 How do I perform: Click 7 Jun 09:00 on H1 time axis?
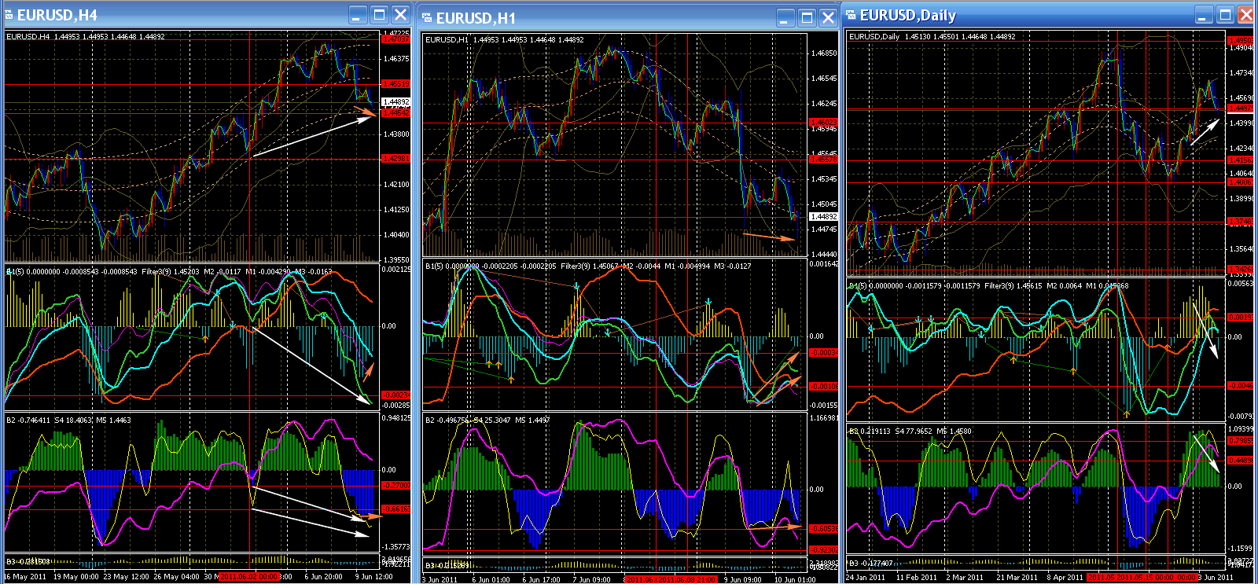[x=591, y=579]
